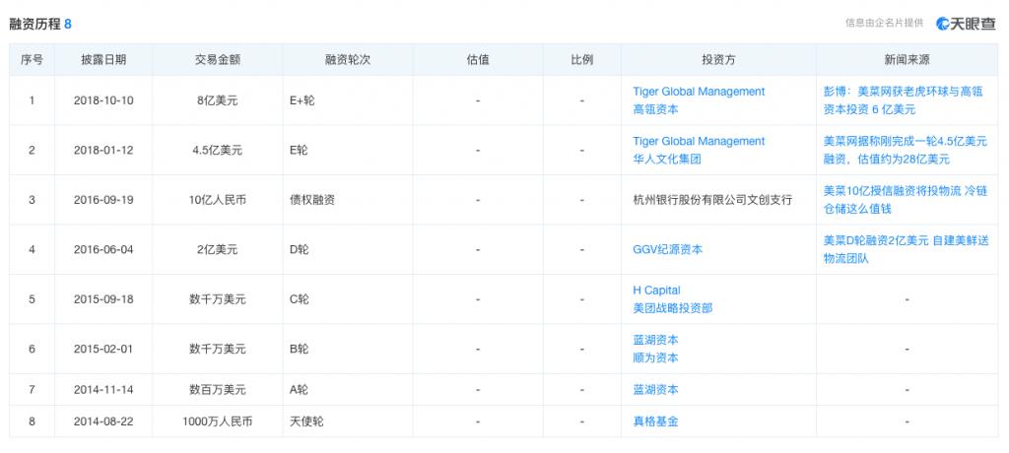The image size is (1009, 453).
Task: Open 蓝湖资本 link in A轮 row
Action: (x=655, y=389)
